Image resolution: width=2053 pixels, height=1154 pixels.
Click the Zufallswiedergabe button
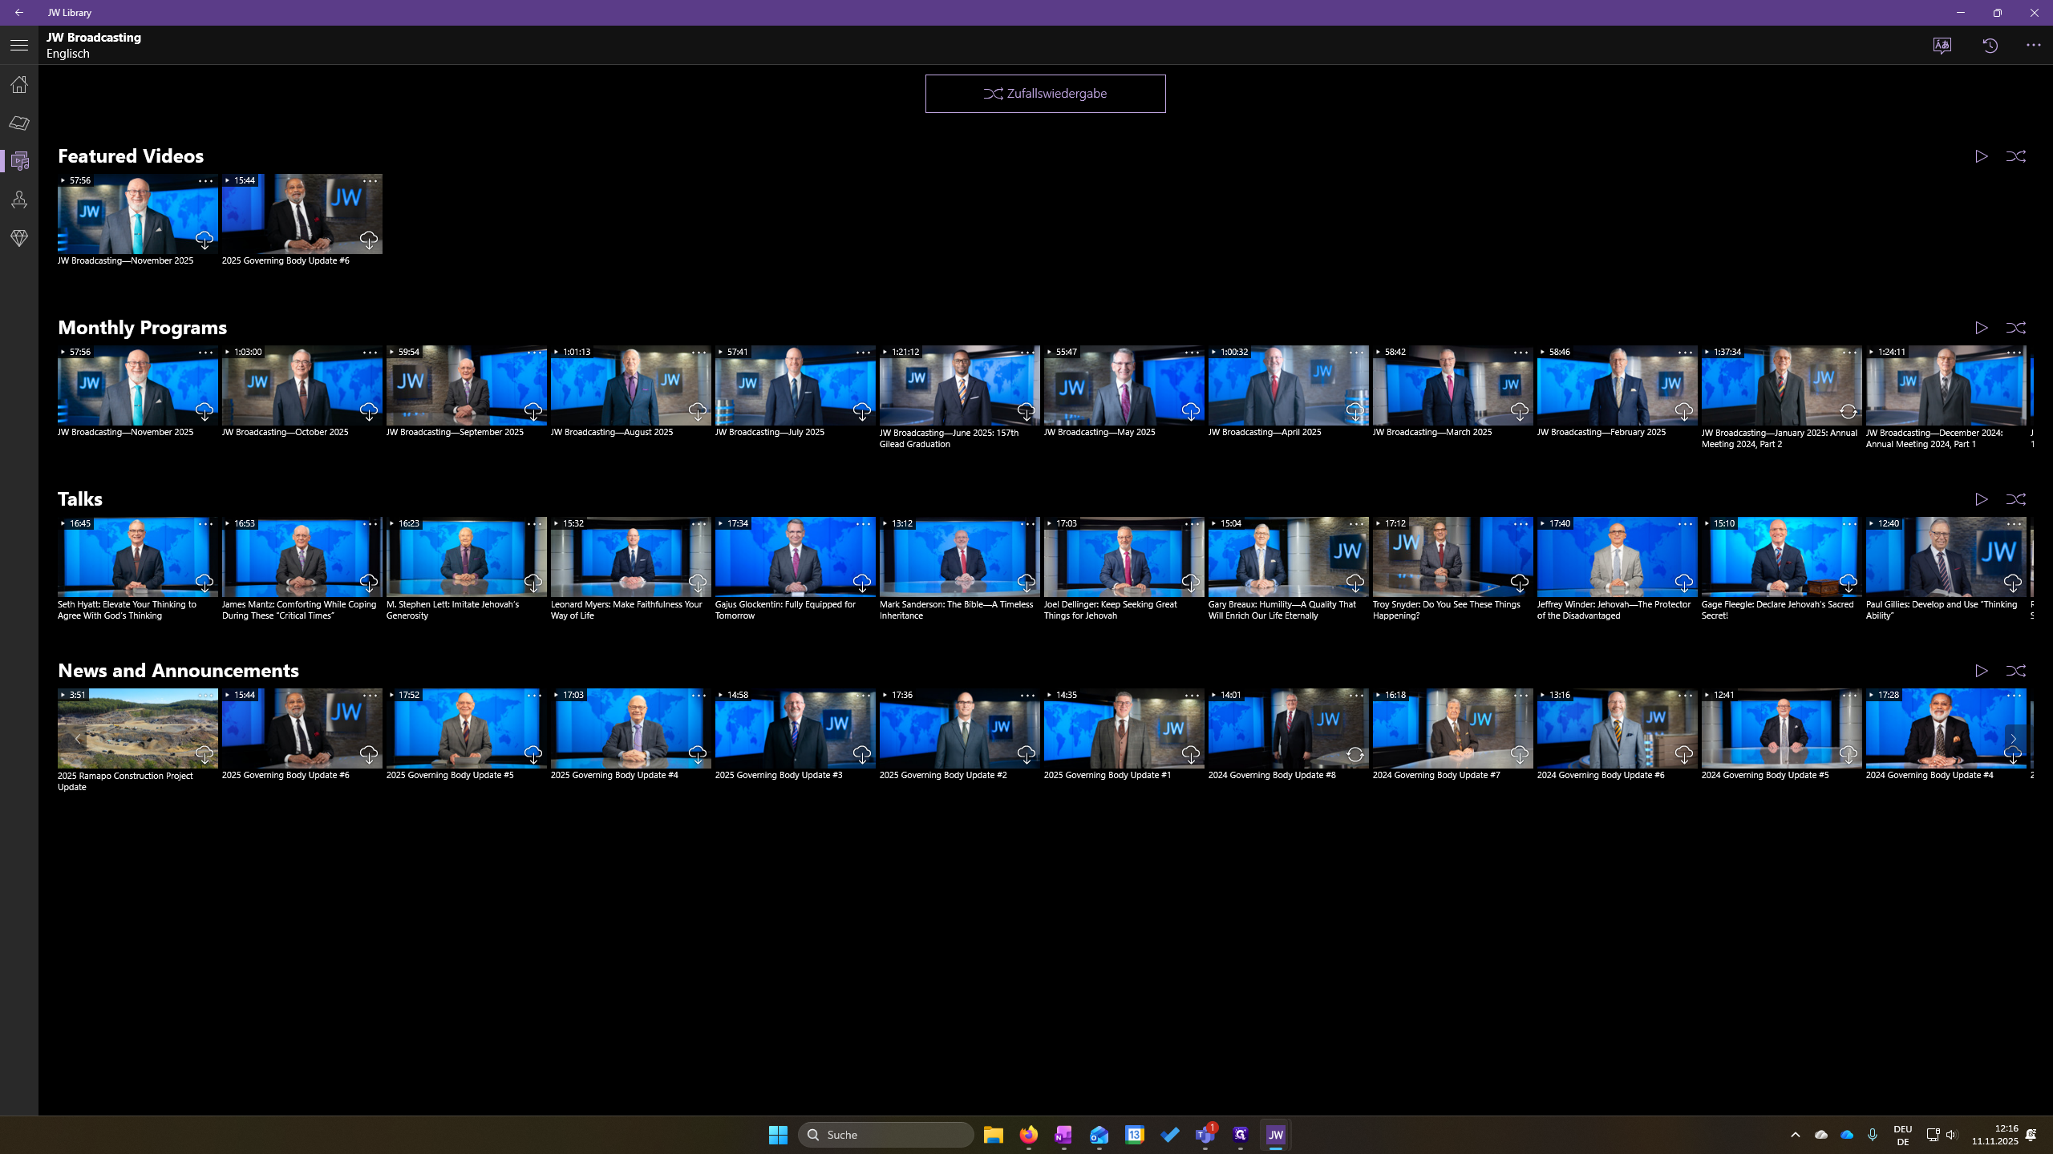click(1045, 94)
